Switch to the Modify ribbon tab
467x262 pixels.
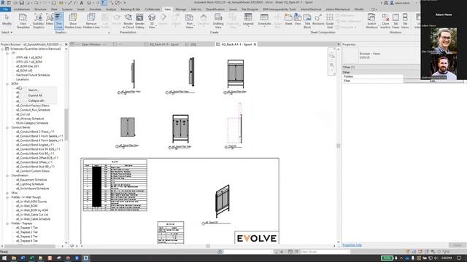(x=359, y=9)
